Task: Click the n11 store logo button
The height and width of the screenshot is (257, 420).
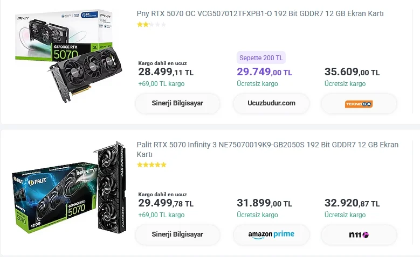Action: click(359, 234)
